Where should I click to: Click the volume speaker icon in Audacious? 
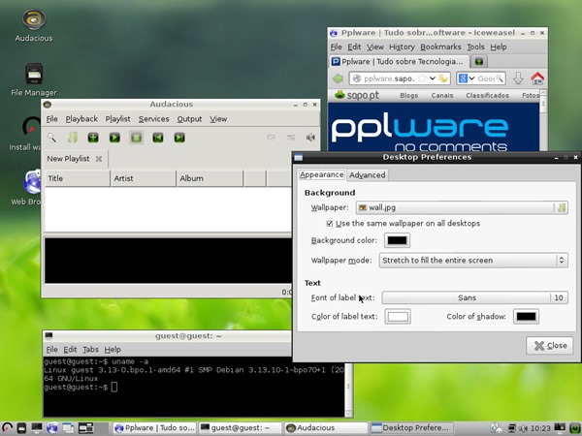click(x=310, y=138)
